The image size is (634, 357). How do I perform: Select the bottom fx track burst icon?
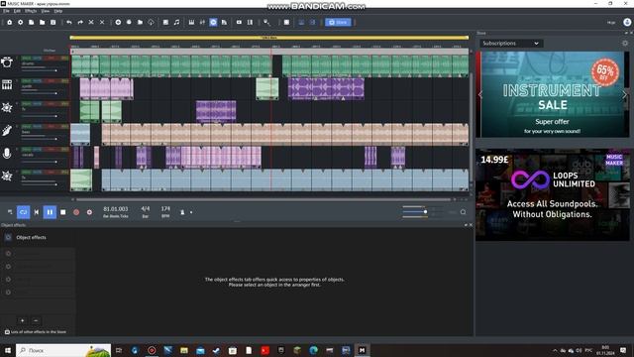click(x=7, y=177)
